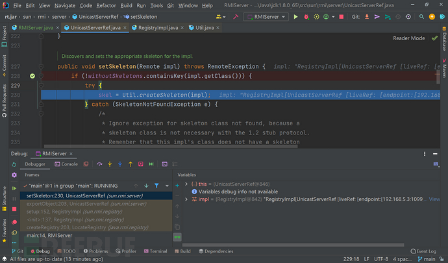View breakpoints red circles icon
The image size is (448, 263).
point(14,222)
